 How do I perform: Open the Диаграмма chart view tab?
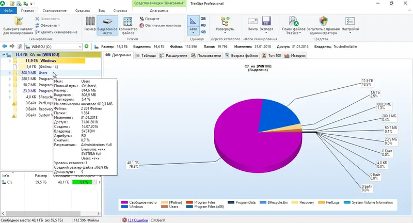coord(118,55)
